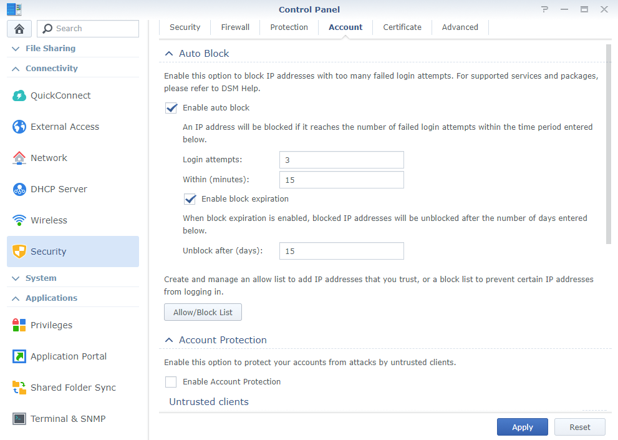Collapse the Account Protection section
Viewport: 618px width, 440px height.
coord(169,340)
